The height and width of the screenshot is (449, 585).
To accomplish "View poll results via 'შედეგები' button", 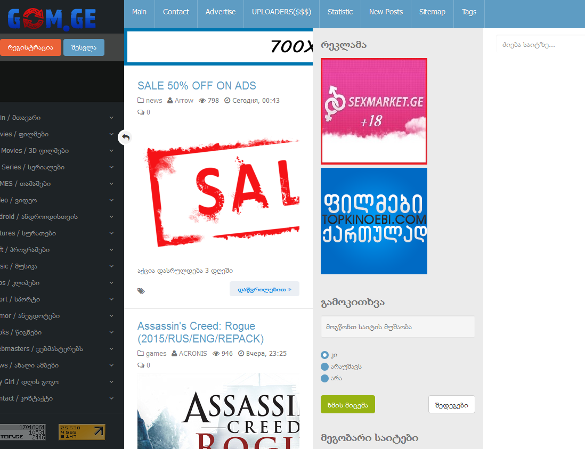I will click(x=451, y=405).
